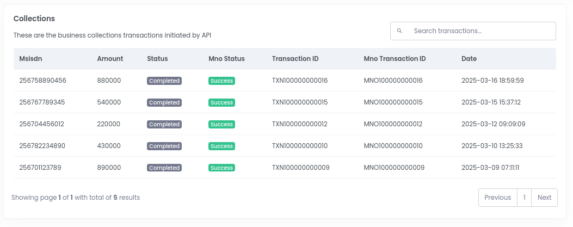Select transaction ID TXN100000000009
Image resolution: width=573 pixels, height=227 pixels.
[x=301, y=168]
